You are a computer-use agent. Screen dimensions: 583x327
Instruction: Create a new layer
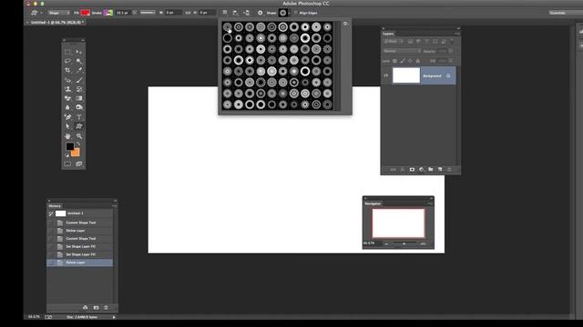pos(440,170)
